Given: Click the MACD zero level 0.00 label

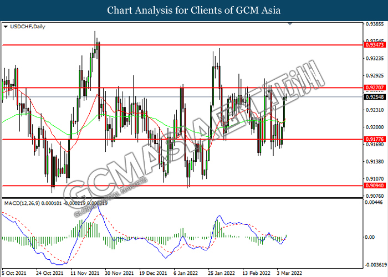Looking at the screenshot, I should tap(370, 237).
